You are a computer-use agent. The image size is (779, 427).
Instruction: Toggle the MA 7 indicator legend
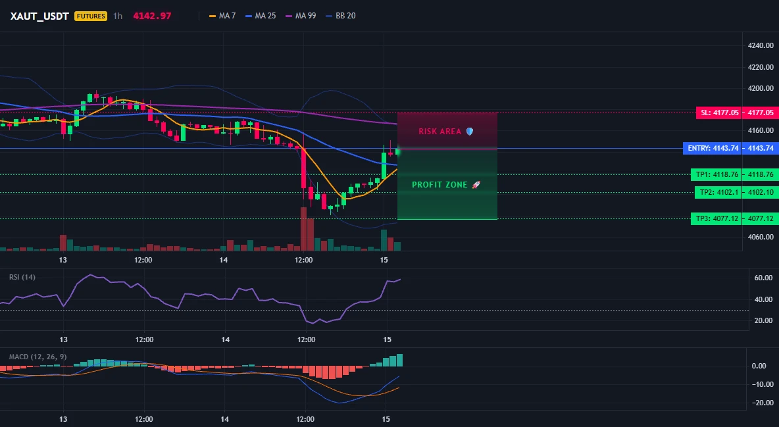click(x=222, y=16)
